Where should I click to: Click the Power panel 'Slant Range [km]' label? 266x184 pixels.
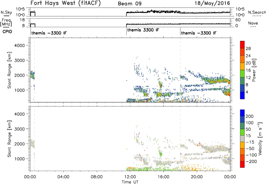9,70
